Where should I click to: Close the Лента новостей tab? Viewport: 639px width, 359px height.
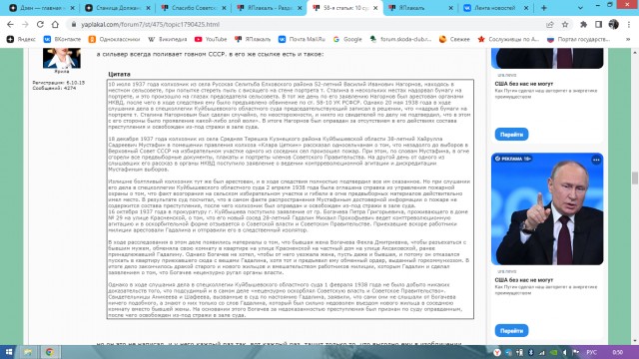(526, 8)
